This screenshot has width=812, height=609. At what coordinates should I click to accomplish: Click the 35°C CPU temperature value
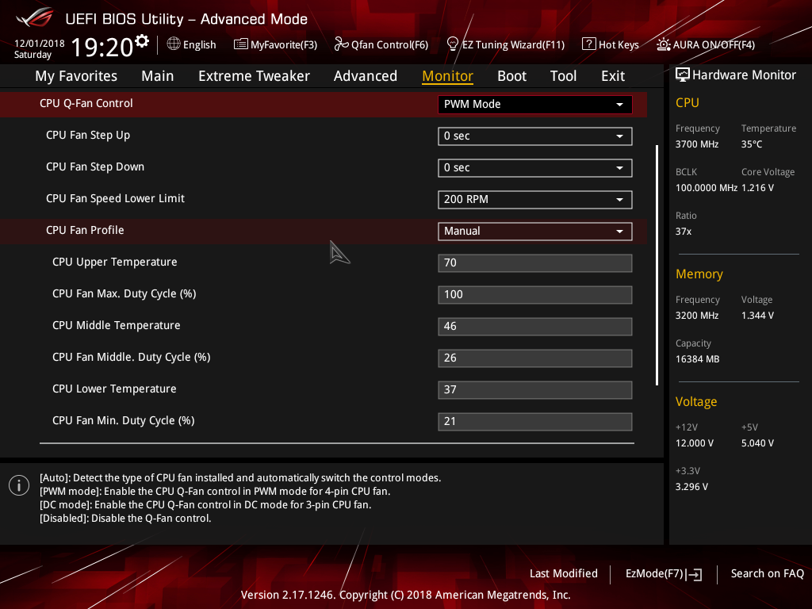pos(752,144)
